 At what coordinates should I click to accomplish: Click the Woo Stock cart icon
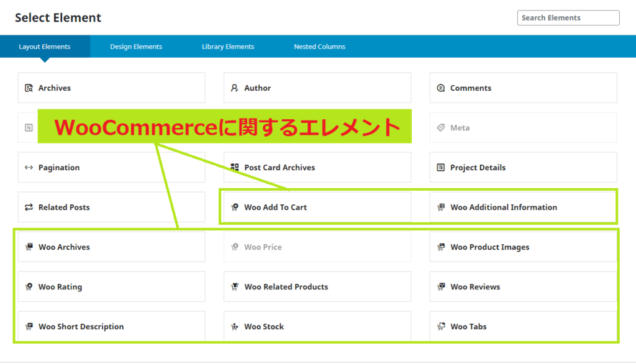[234, 327]
